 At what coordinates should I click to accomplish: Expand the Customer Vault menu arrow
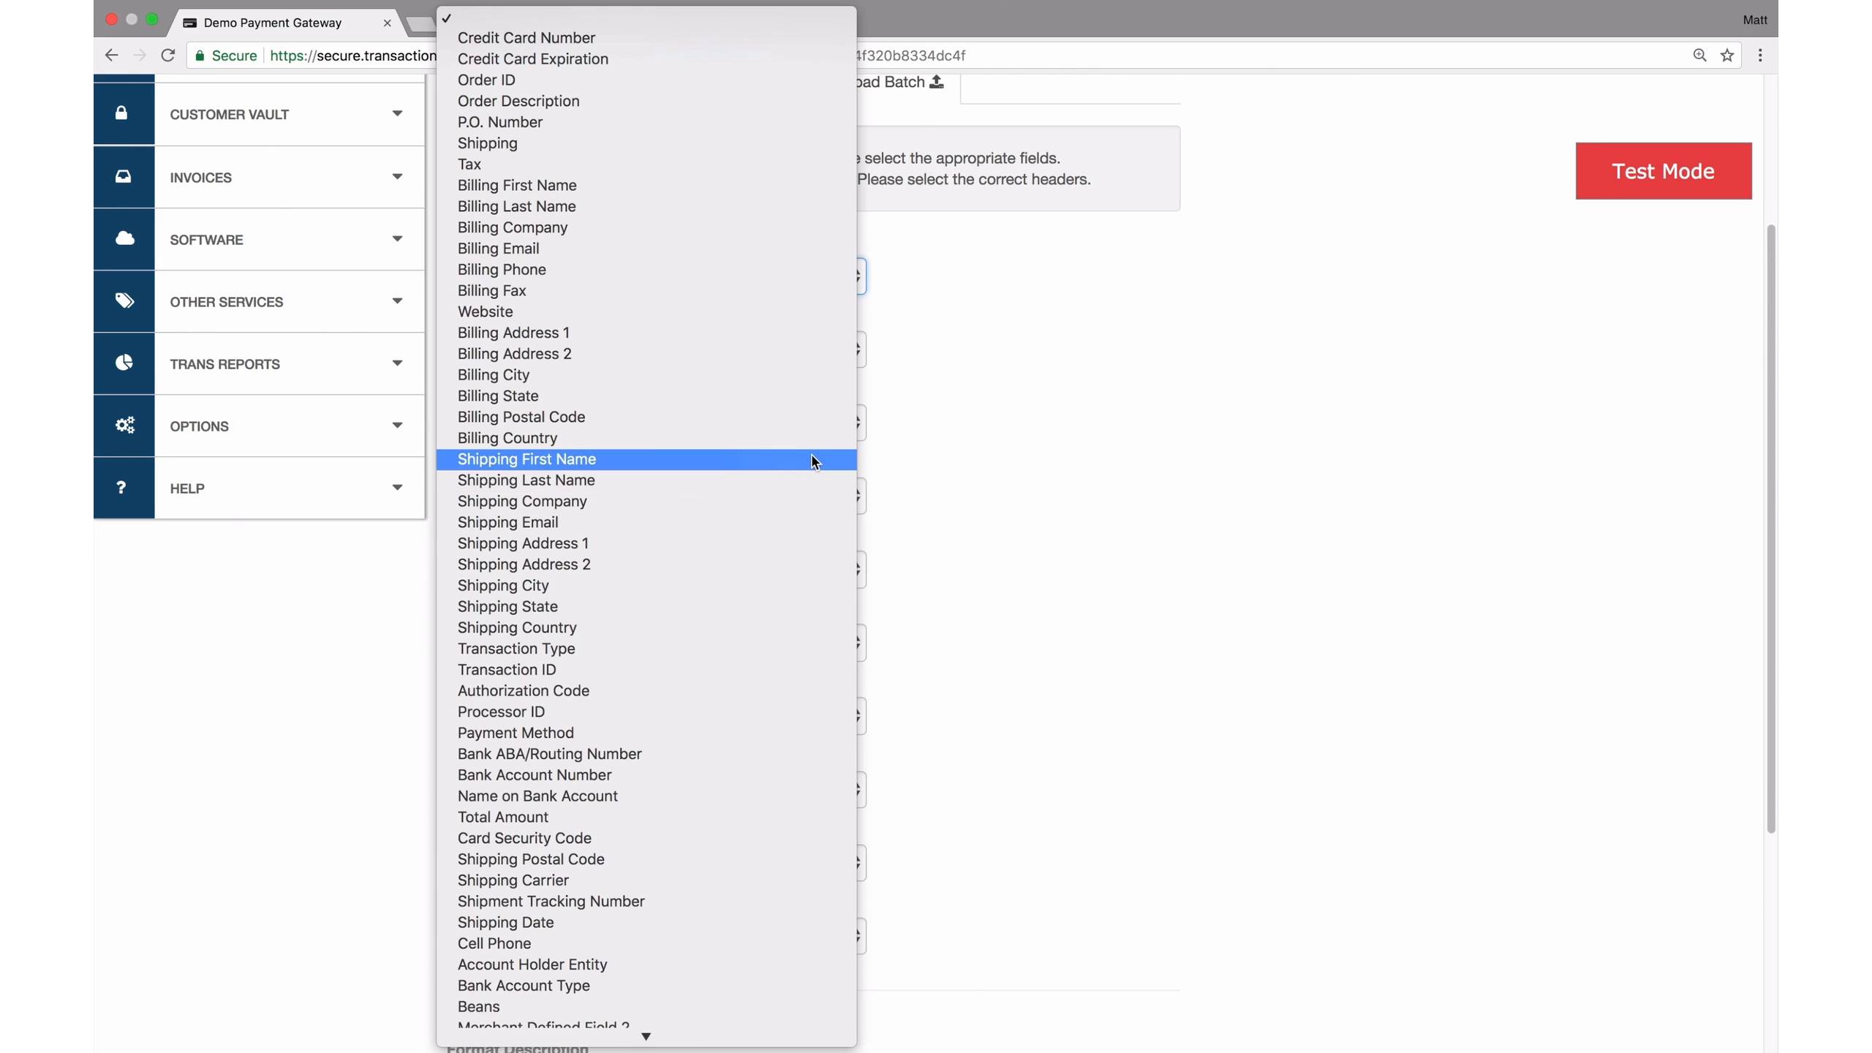click(x=397, y=113)
